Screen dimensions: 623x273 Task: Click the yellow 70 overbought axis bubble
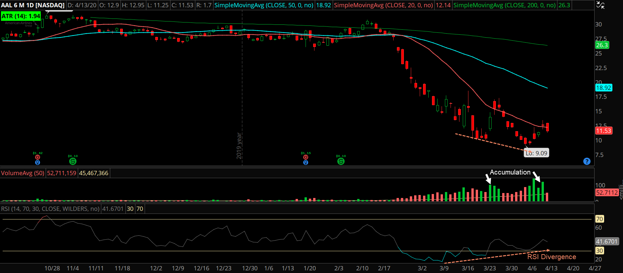[599, 219]
